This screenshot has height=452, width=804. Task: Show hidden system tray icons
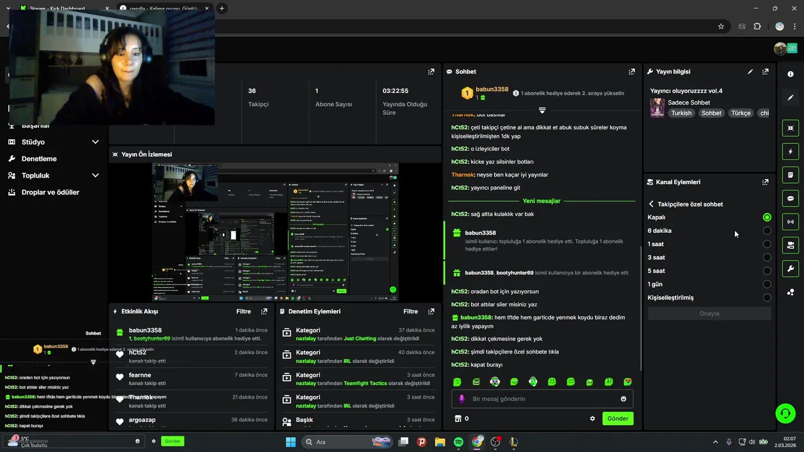coord(715,442)
